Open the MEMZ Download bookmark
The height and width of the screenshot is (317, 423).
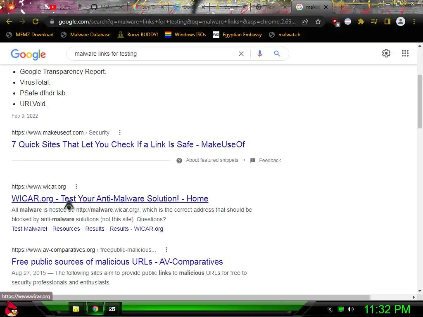click(x=30, y=35)
